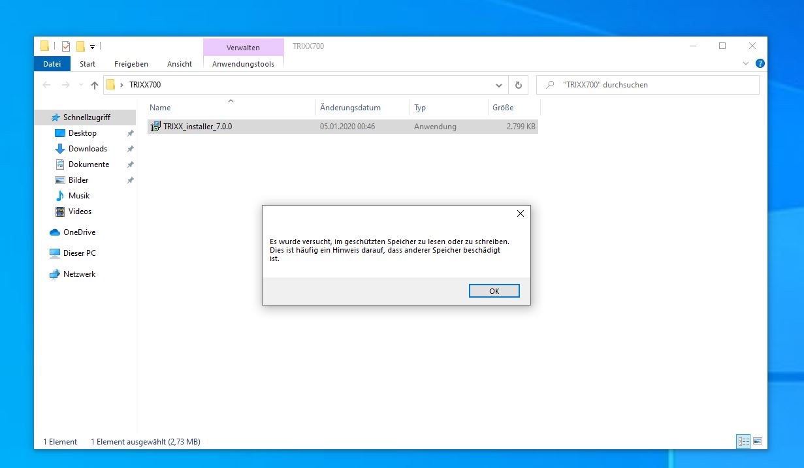The width and height of the screenshot is (804, 468).
Task: Click the pin icon next to Bilder
Action: pos(130,180)
